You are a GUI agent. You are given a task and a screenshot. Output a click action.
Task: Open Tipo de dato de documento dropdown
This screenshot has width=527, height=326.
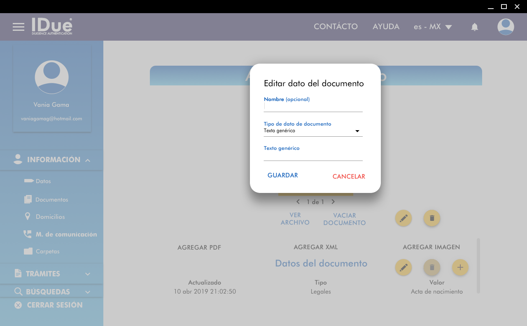pyautogui.click(x=313, y=131)
